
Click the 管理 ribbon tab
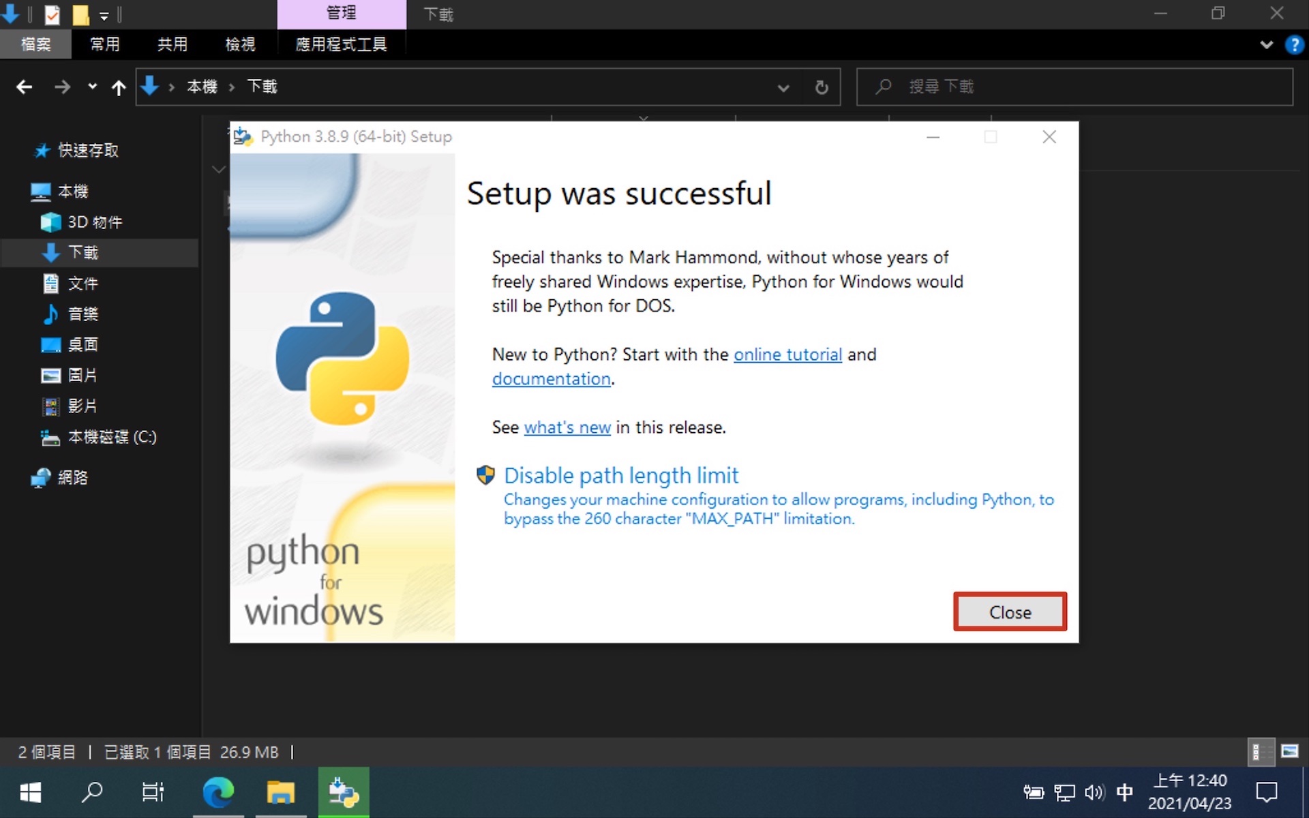click(341, 12)
